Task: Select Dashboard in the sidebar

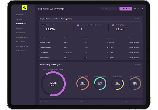Action: [x=19, y=15]
